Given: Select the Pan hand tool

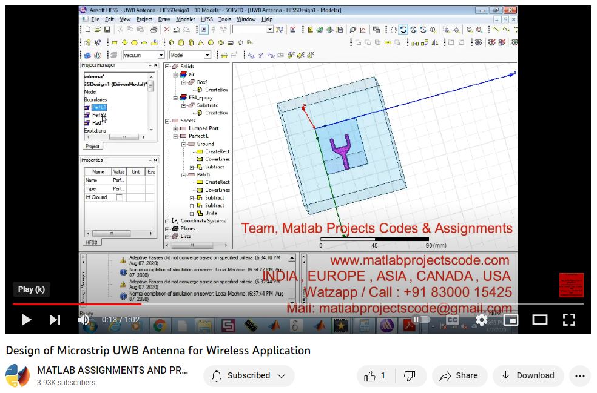Looking at the screenshot, I should (393, 30).
